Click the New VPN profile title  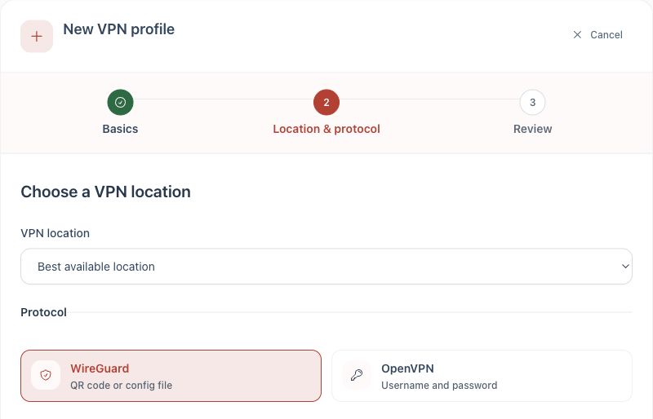[118, 29]
